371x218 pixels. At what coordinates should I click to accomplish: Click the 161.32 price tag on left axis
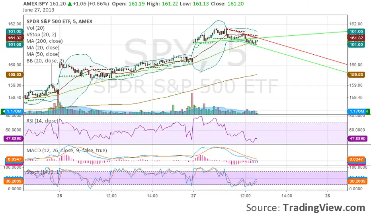pos(15,38)
